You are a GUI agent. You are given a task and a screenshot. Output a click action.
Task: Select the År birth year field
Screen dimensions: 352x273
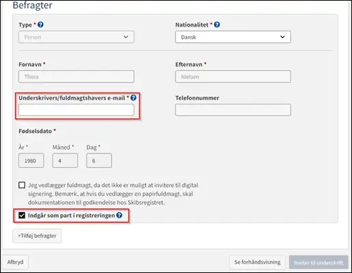coord(31,160)
